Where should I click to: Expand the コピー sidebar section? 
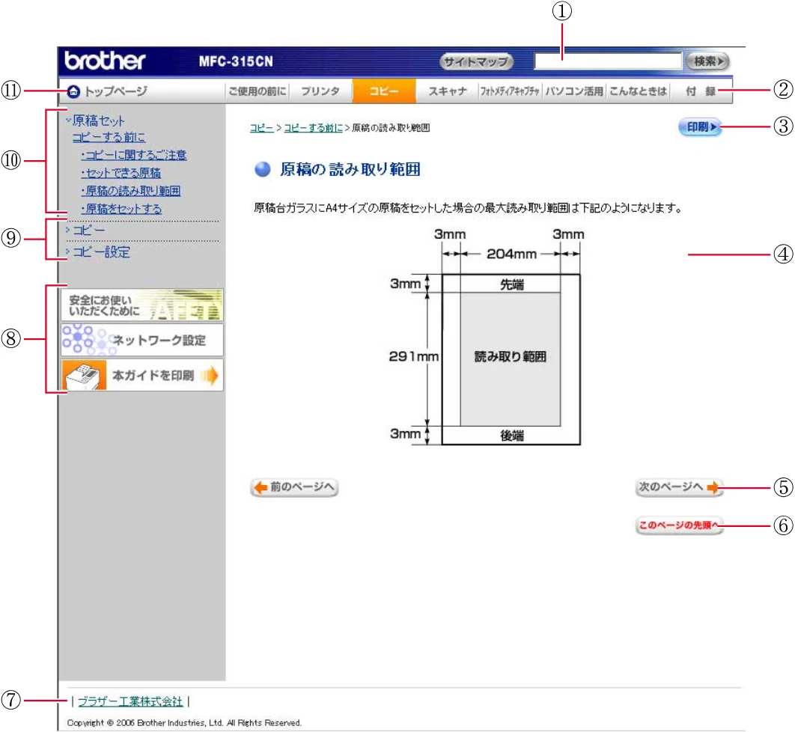(86, 230)
